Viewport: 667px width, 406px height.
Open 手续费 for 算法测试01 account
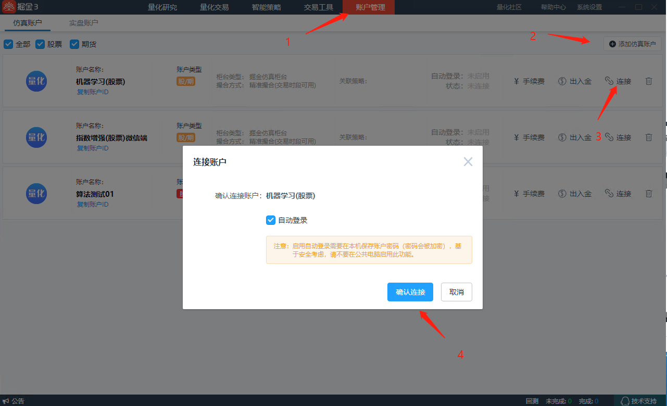[x=529, y=194]
